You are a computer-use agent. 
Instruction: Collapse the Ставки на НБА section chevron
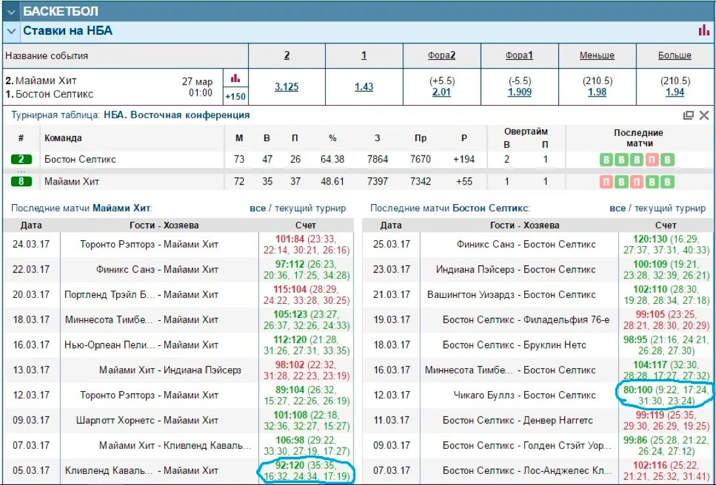[11, 32]
